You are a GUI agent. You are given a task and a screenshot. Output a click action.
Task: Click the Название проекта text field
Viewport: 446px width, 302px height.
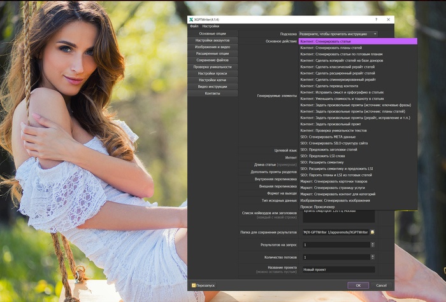pyautogui.click(x=338, y=270)
